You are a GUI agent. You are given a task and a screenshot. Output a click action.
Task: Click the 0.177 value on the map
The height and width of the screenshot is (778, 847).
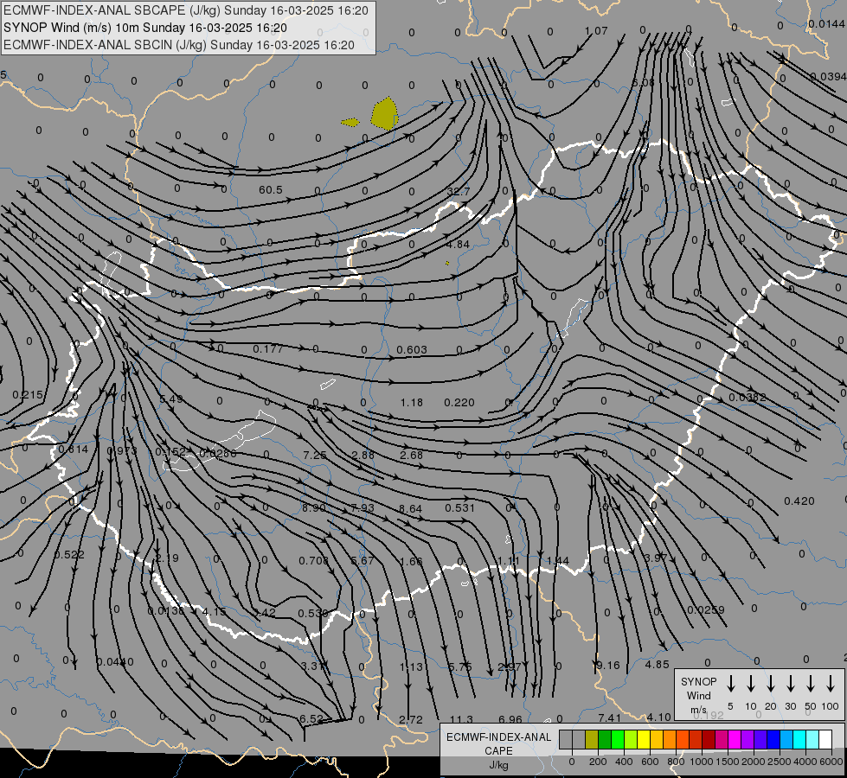pyautogui.click(x=268, y=349)
